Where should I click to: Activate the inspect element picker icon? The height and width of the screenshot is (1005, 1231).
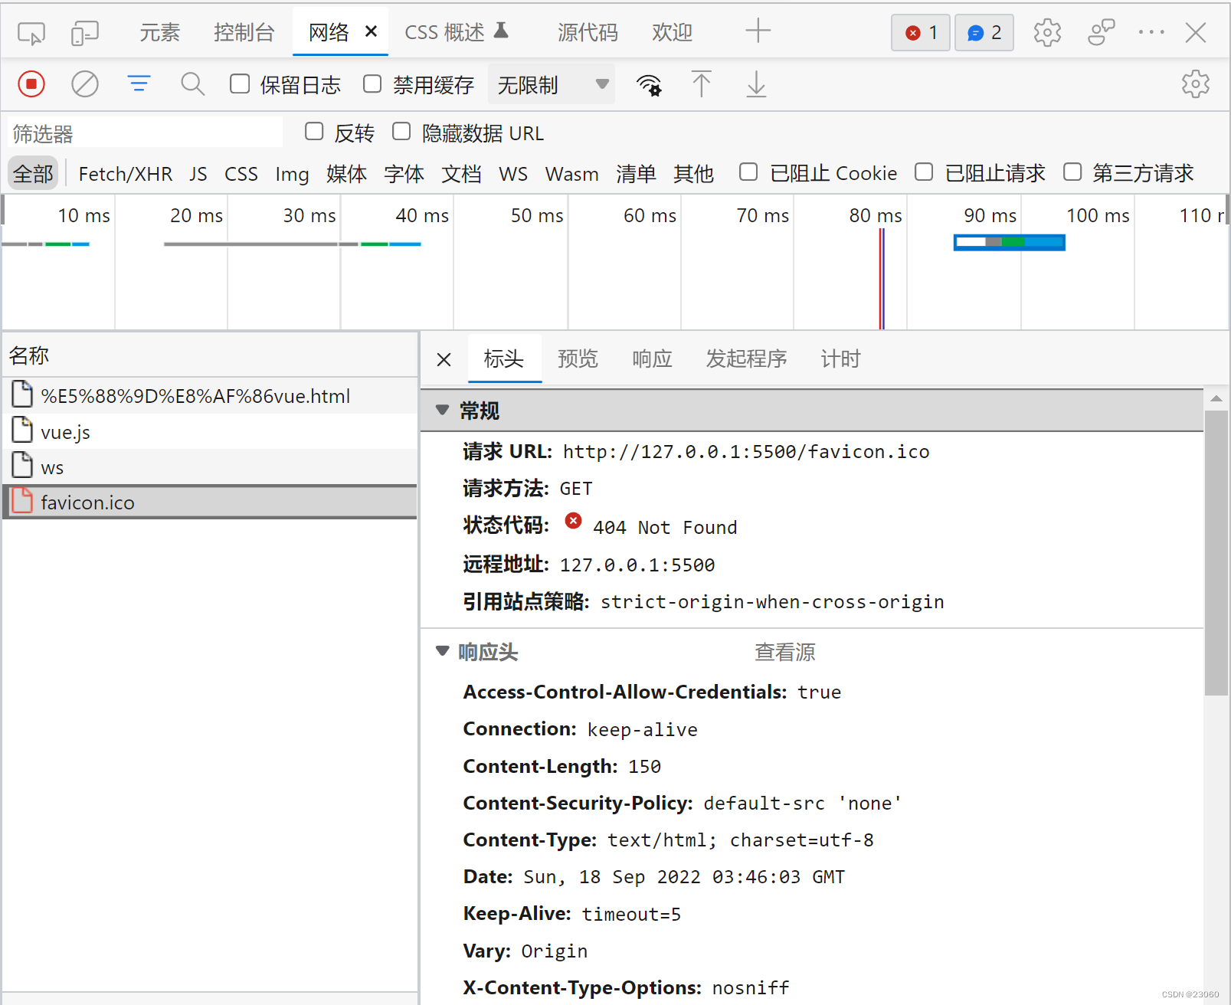[x=31, y=33]
